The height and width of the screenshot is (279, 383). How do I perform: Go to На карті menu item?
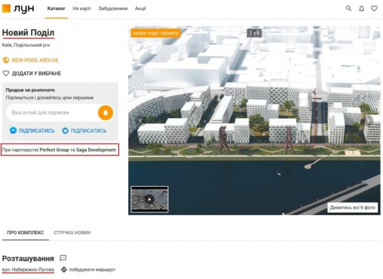click(83, 9)
